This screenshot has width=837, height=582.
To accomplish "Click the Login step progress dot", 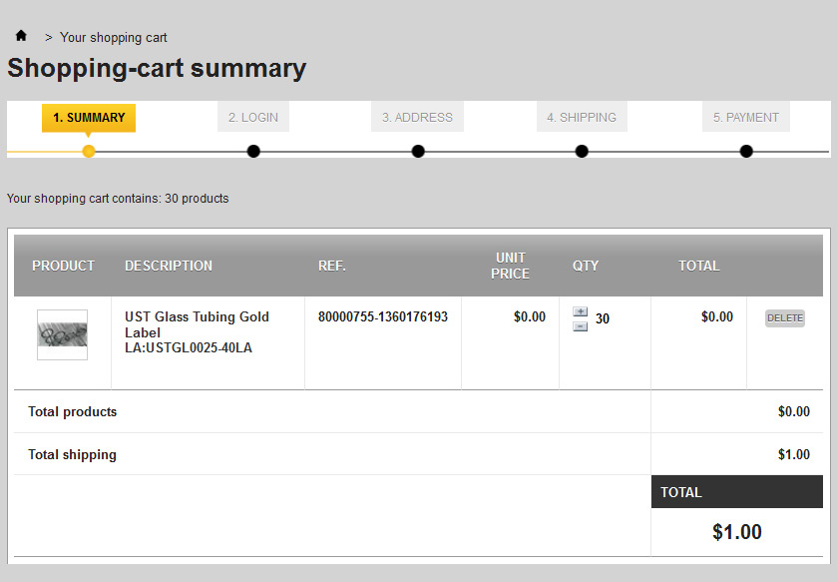I will point(253,152).
